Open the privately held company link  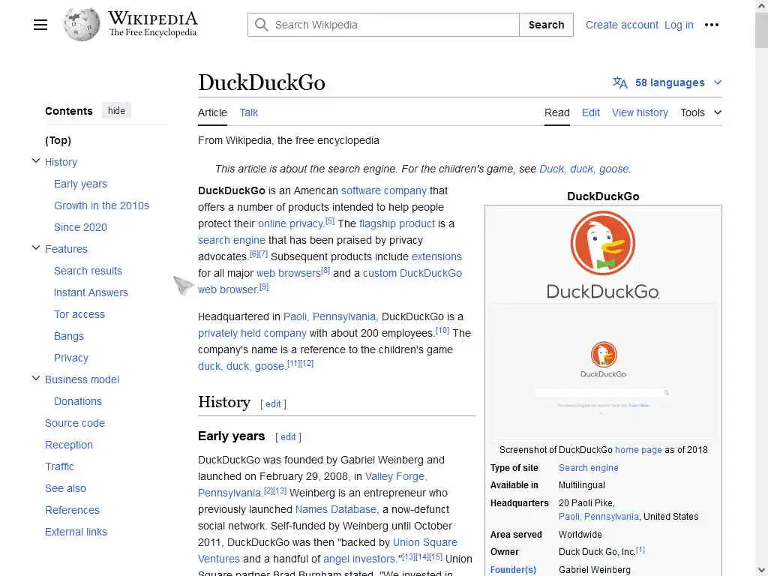click(252, 333)
